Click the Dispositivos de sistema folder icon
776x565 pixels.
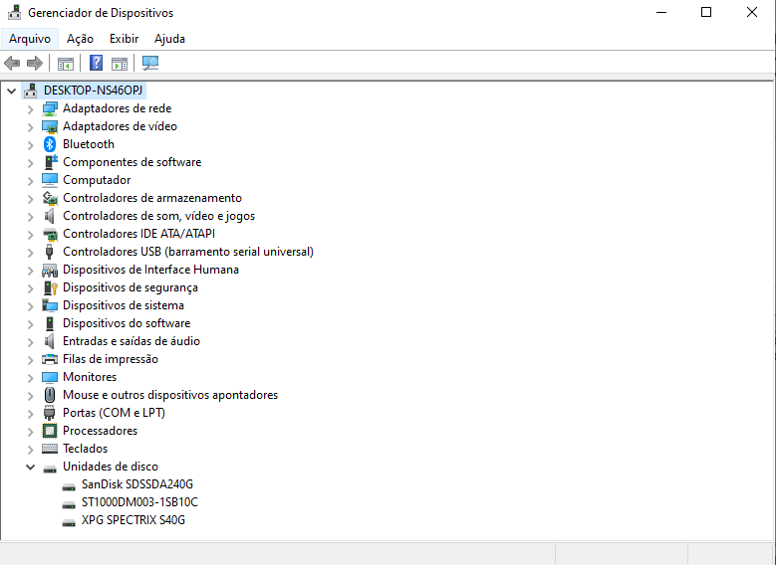(50, 305)
